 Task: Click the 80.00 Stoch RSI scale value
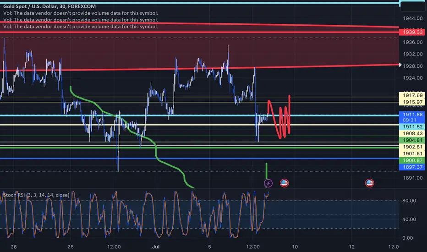(x=409, y=201)
